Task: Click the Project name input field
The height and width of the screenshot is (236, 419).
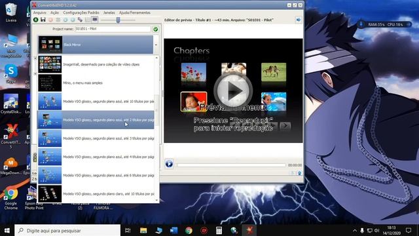Action: click(x=113, y=29)
